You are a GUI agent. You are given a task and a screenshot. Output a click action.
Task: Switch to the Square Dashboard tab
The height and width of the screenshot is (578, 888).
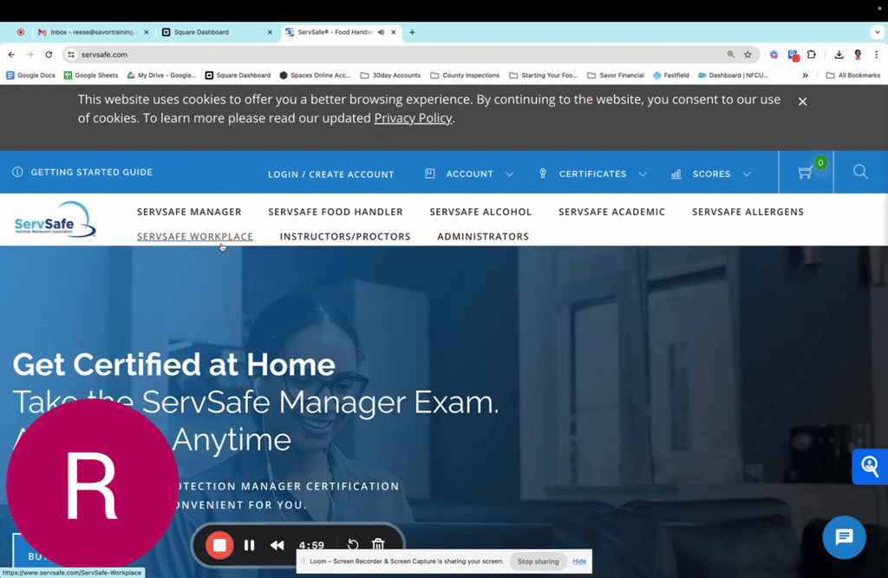point(217,32)
